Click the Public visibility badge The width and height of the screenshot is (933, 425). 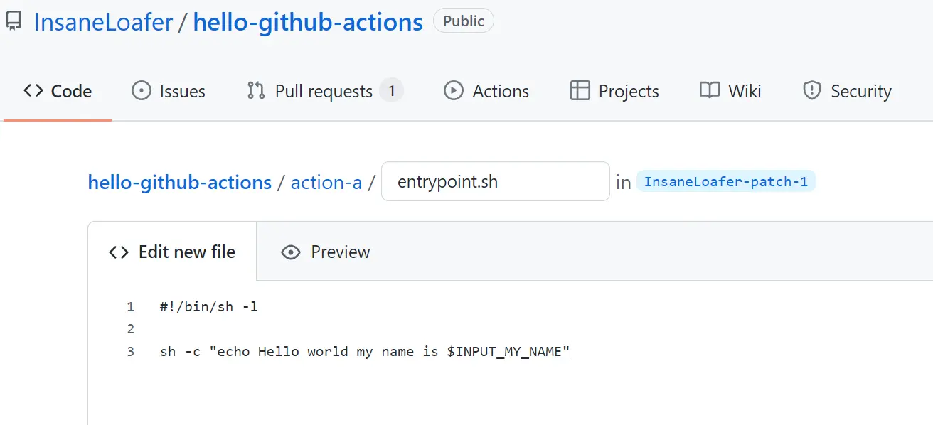463,21
